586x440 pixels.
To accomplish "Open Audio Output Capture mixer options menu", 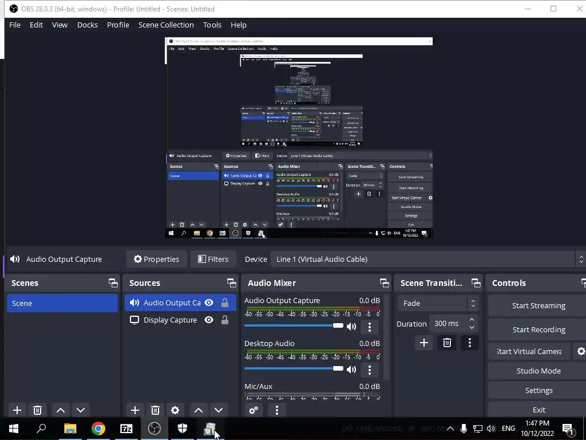I will tap(370, 327).
